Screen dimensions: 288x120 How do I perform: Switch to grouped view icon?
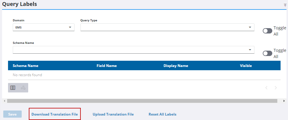tap(23, 88)
